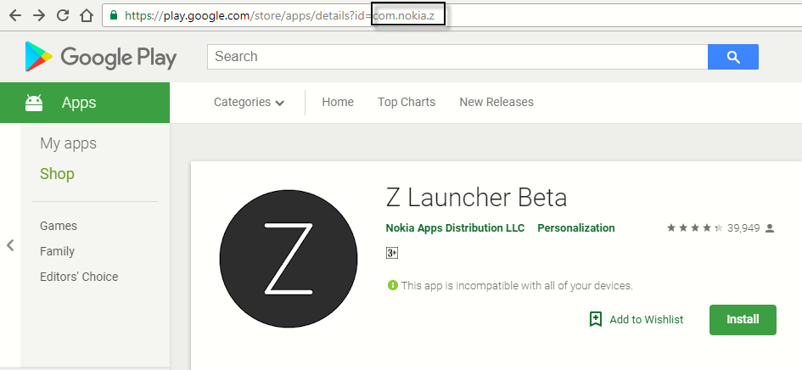This screenshot has width=802, height=370.
Task: Collapse the sidebar with the left chevron
Action: (x=10, y=245)
